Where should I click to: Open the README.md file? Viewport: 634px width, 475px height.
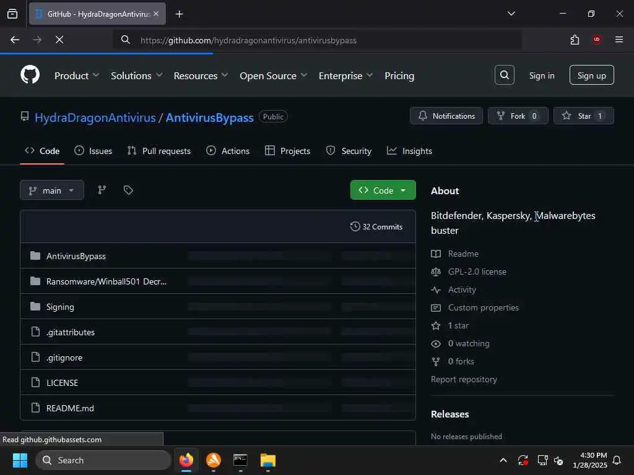point(71,408)
